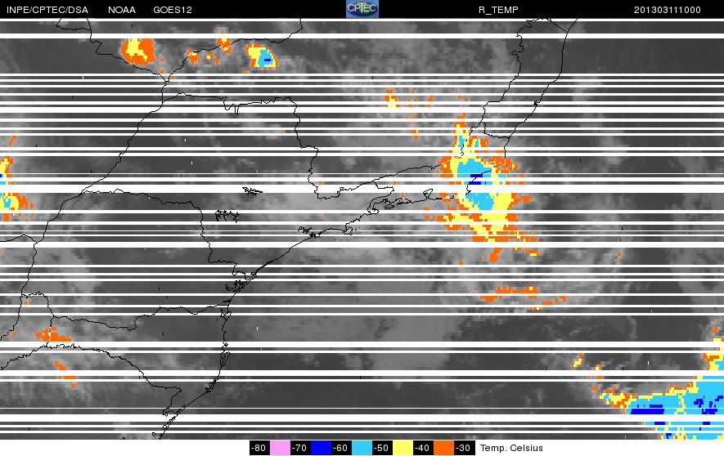
Task: Click the -30 legend value
Action: point(464,448)
